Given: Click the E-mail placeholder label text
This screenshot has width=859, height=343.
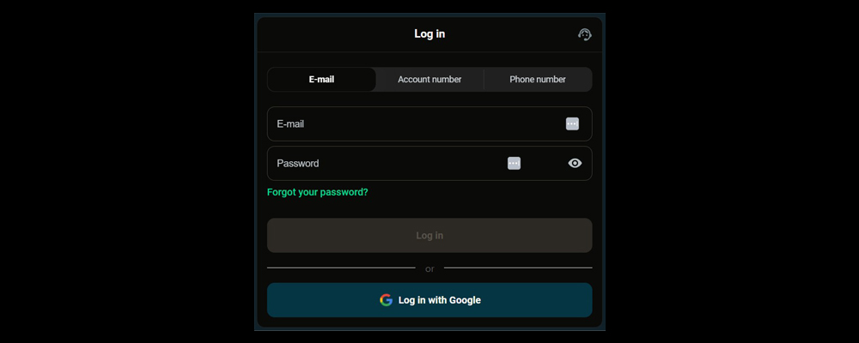Looking at the screenshot, I should click(290, 124).
